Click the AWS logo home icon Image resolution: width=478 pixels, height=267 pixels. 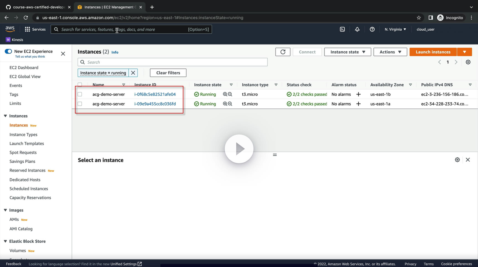pyautogui.click(x=10, y=29)
